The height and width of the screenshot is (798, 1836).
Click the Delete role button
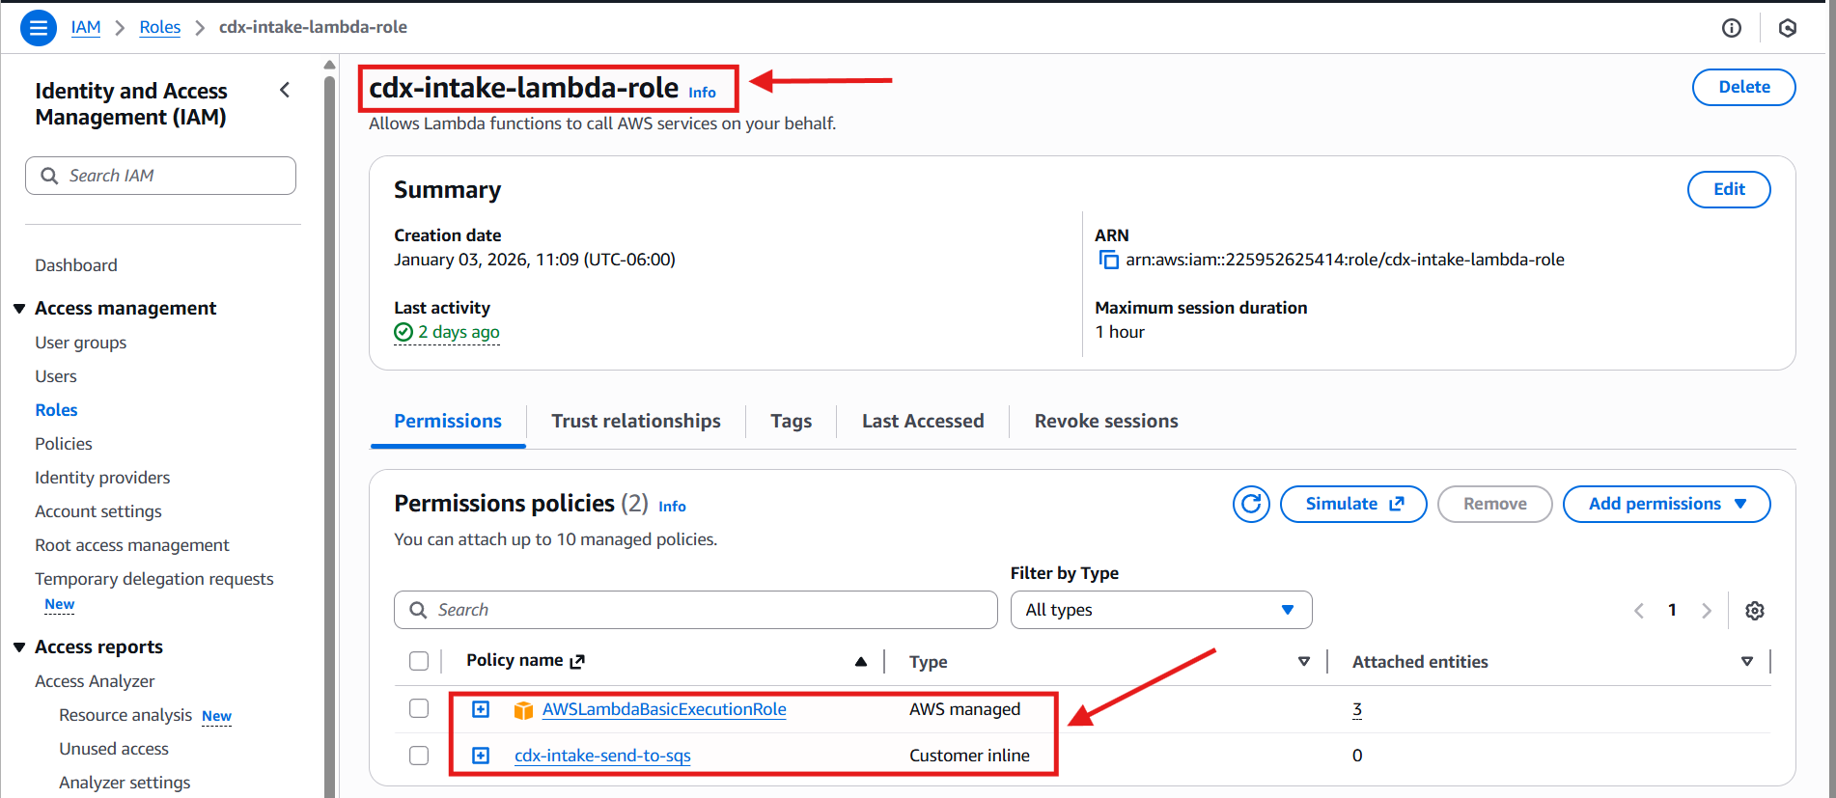1743,87
